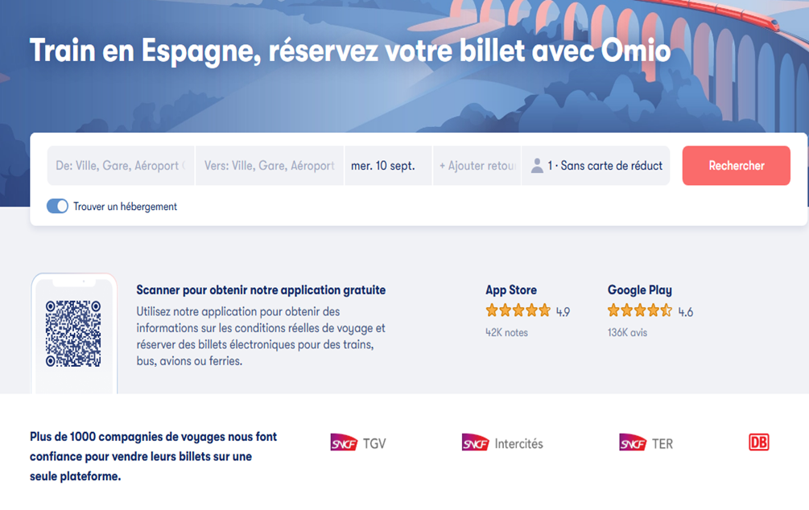Click the SNCF TER logo
The width and height of the screenshot is (809, 510).
[646, 443]
